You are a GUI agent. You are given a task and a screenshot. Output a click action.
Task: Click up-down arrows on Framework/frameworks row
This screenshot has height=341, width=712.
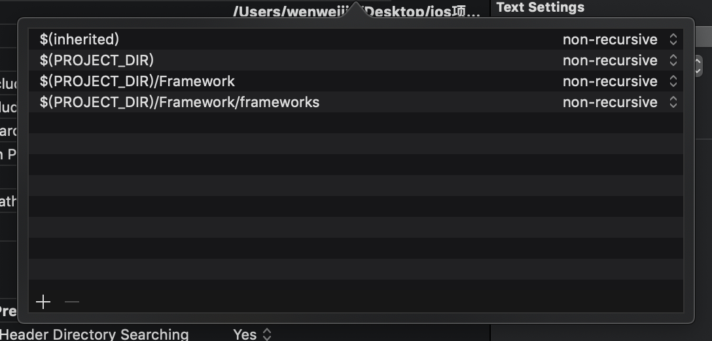pyautogui.click(x=673, y=103)
